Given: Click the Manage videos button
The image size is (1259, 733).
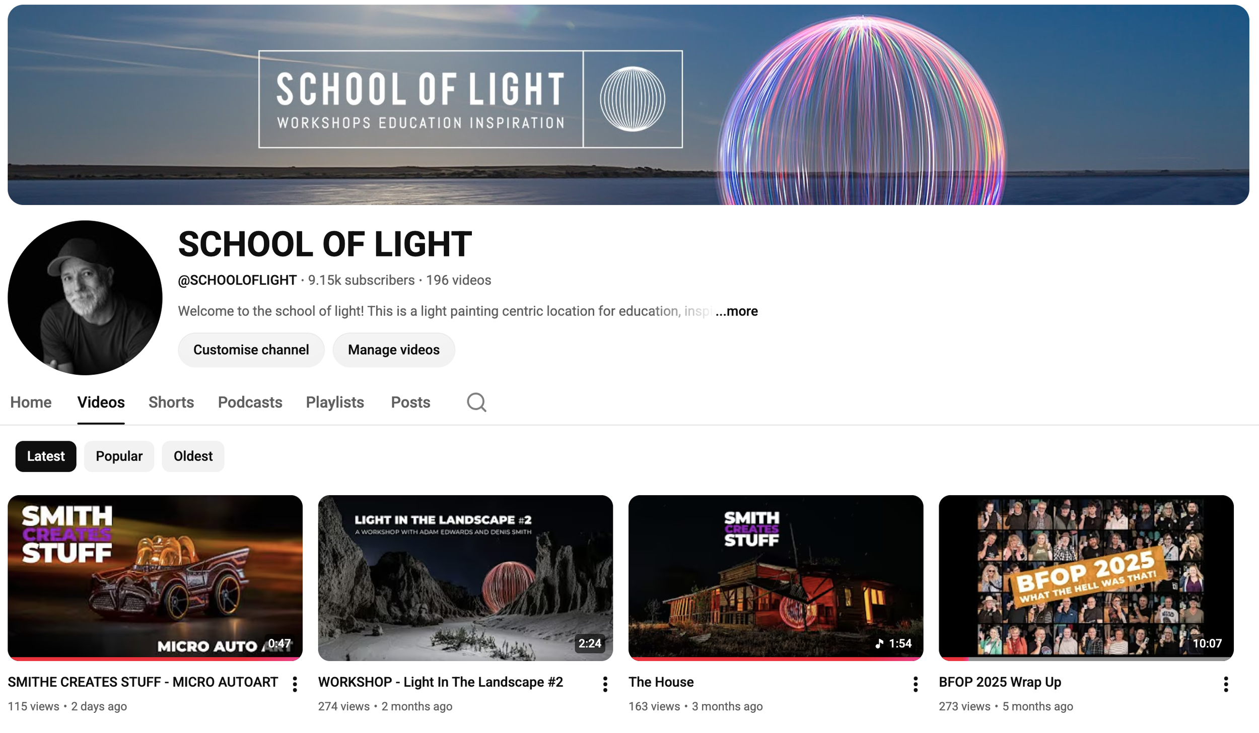Looking at the screenshot, I should coord(393,350).
